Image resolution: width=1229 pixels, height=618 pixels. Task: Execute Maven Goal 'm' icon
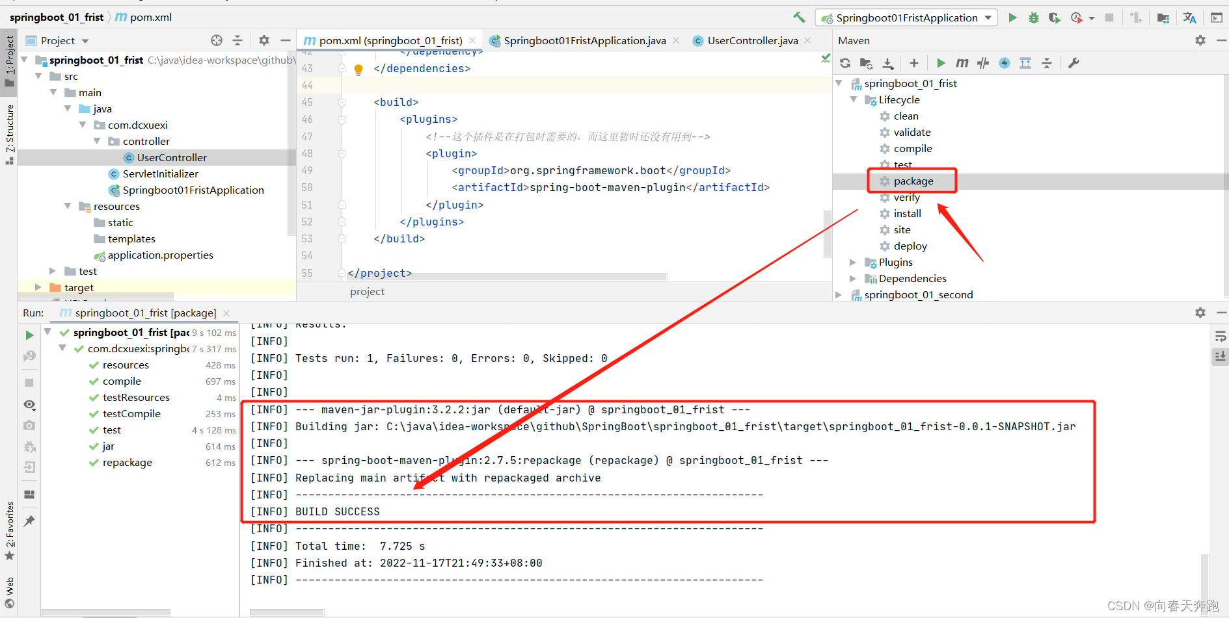pyautogui.click(x=962, y=63)
